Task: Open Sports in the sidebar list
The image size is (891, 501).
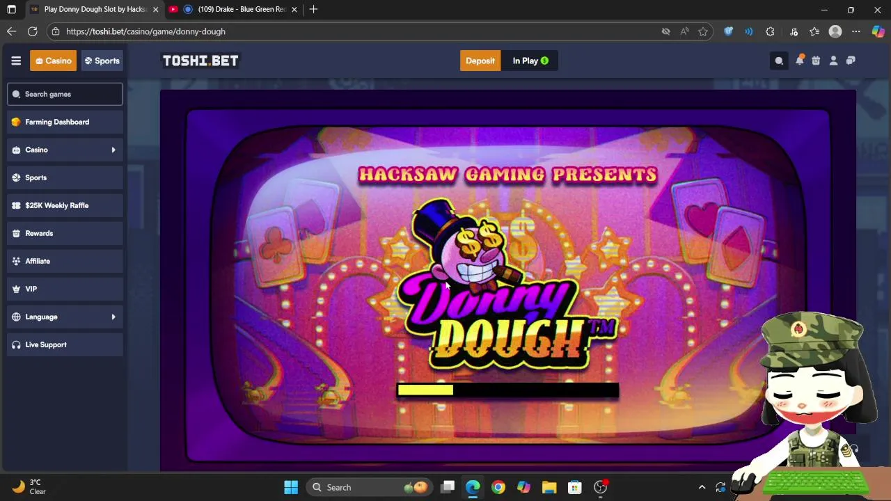Action: [x=65, y=177]
